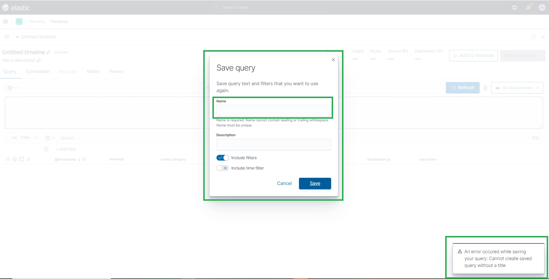Expand the Attach to case dropdown
The width and height of the screenshot is (549, 279).
pos(523,56)
